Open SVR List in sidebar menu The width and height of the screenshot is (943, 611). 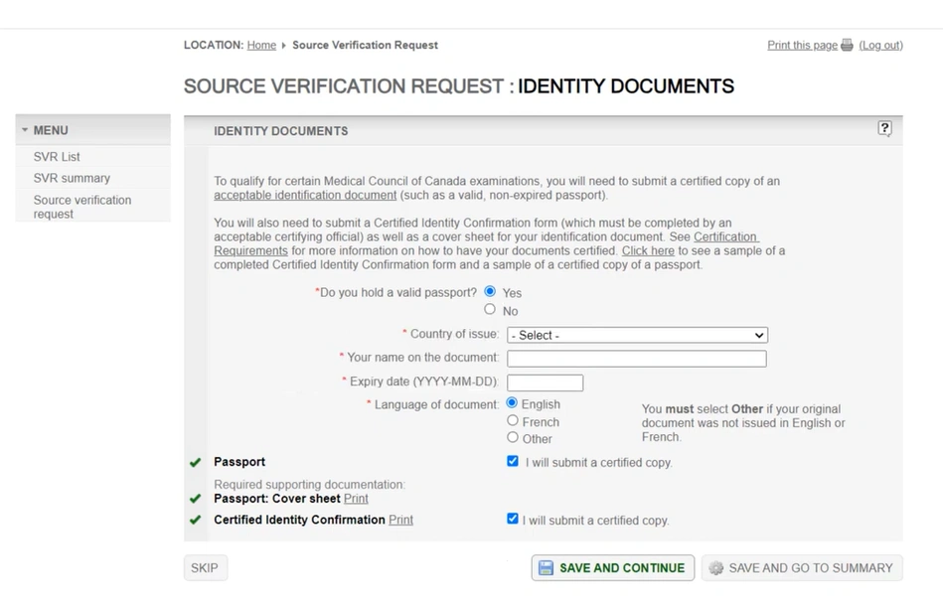pos(57,157)
